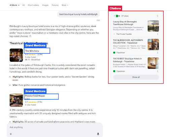The image size is (172, 137).
Task: Open Luxury Stay at Gleneagles Townhouse citation
Action: 125,23
